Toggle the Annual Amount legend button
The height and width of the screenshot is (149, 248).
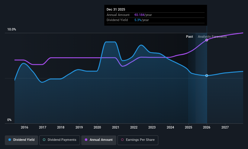99,140
